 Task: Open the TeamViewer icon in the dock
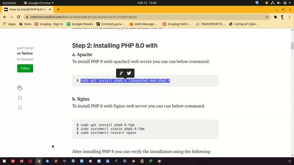(x=99, y=161)
